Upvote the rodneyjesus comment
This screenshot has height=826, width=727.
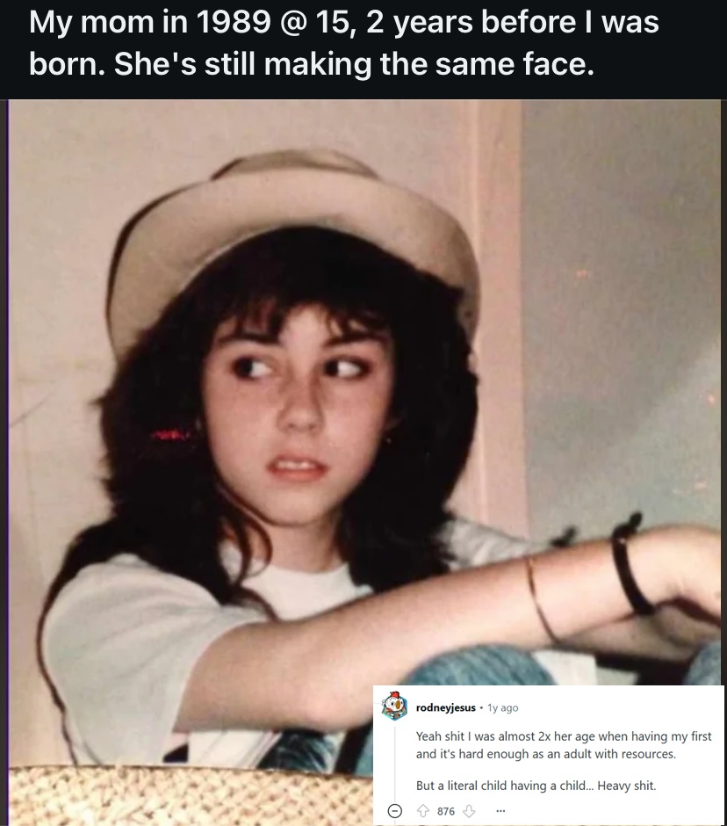(x=422, y=811)
